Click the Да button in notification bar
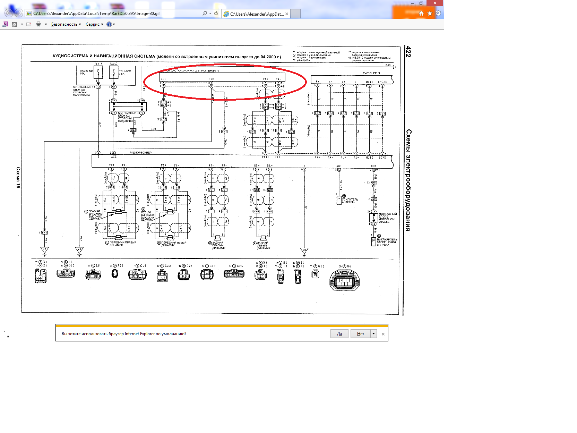The height and width of the screenshot is (433, 577). (339, 334)
